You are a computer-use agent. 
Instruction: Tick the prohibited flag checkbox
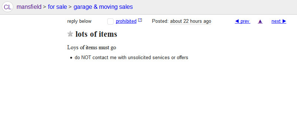[111, 21]
